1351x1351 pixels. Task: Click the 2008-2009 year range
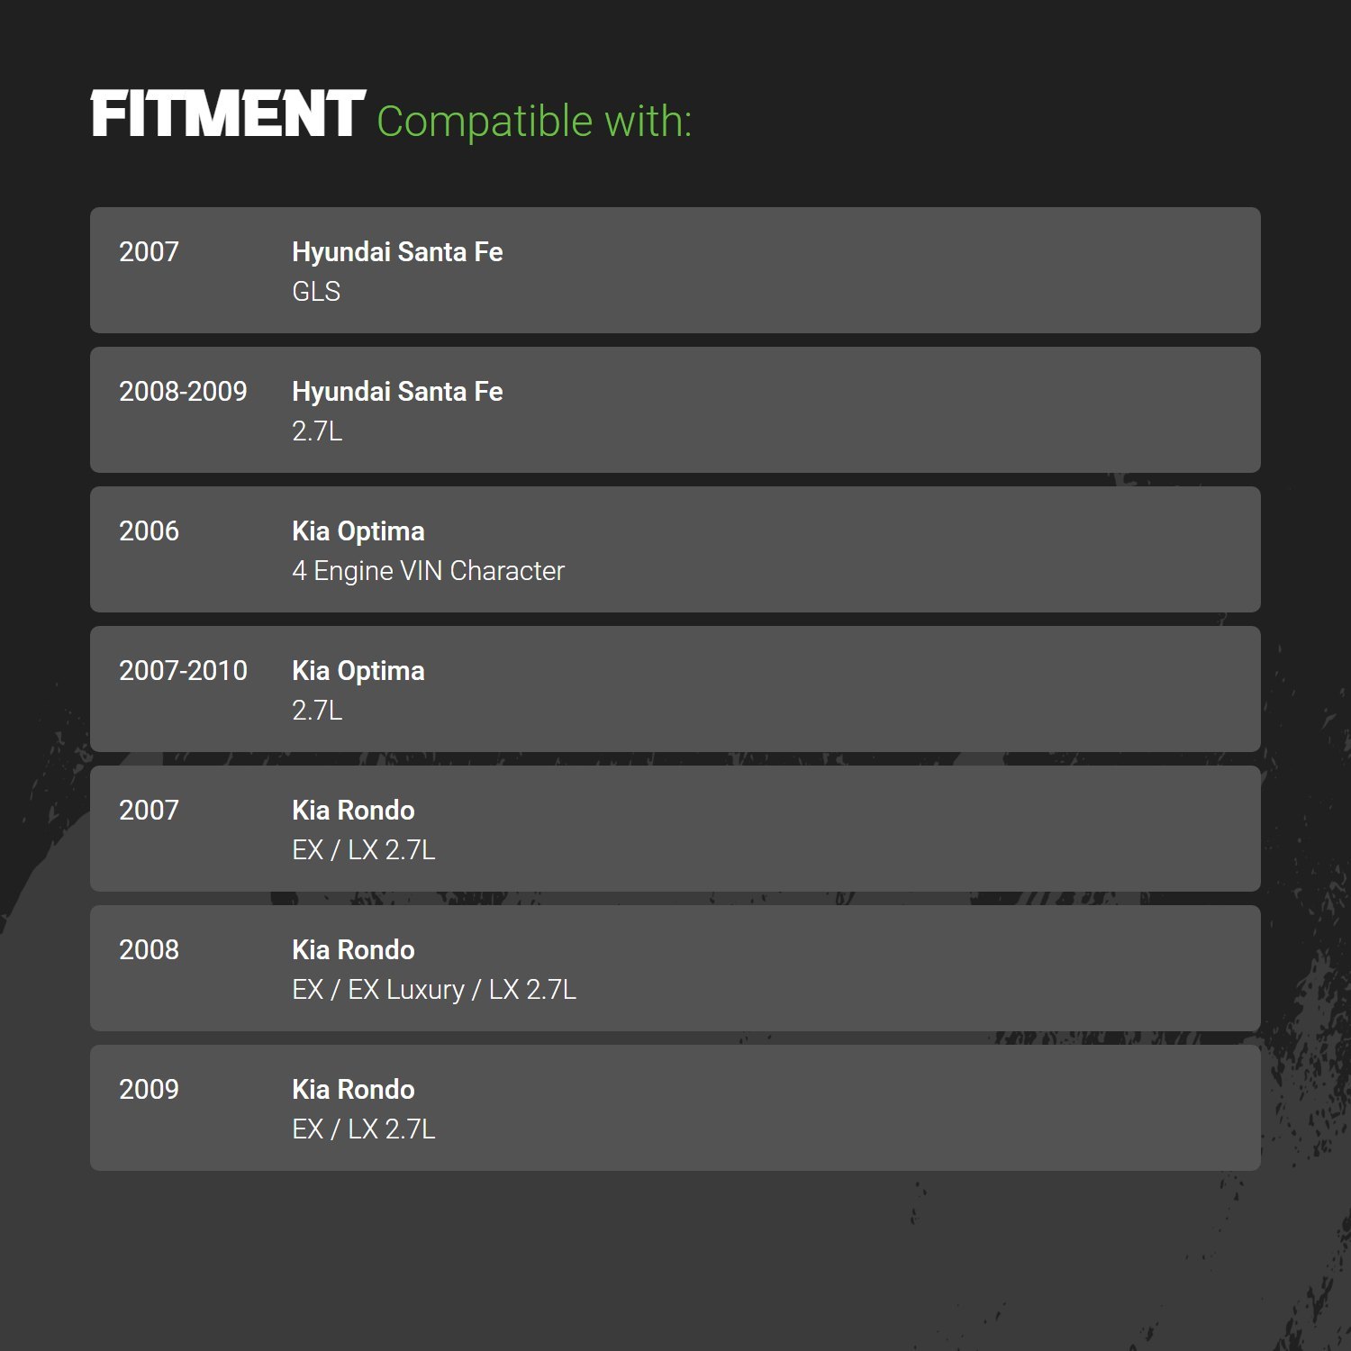click(183, 392)
